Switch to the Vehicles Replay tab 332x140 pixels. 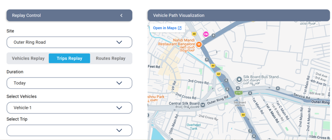click(x=28, y=58)
